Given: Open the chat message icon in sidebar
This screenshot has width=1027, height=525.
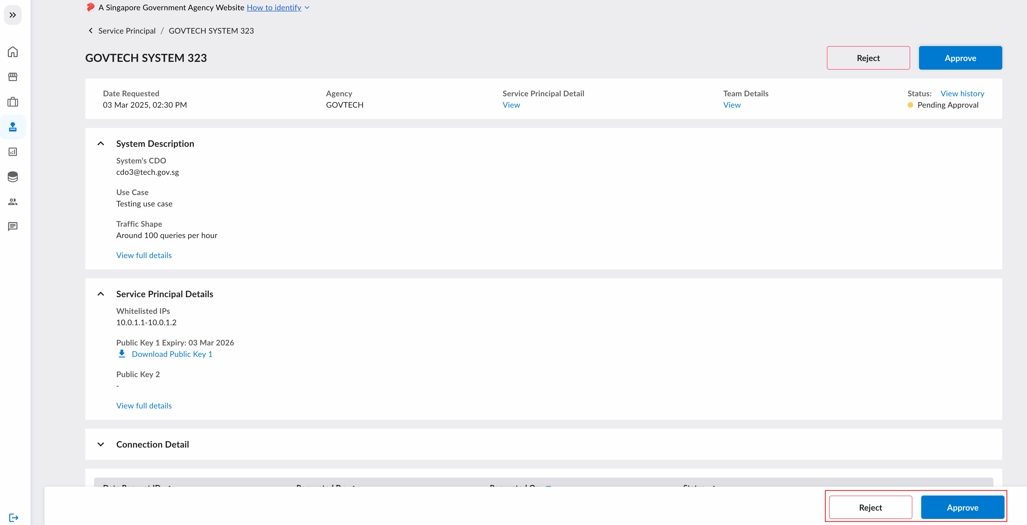Looking at the screenshot, I should click(13, 226).
